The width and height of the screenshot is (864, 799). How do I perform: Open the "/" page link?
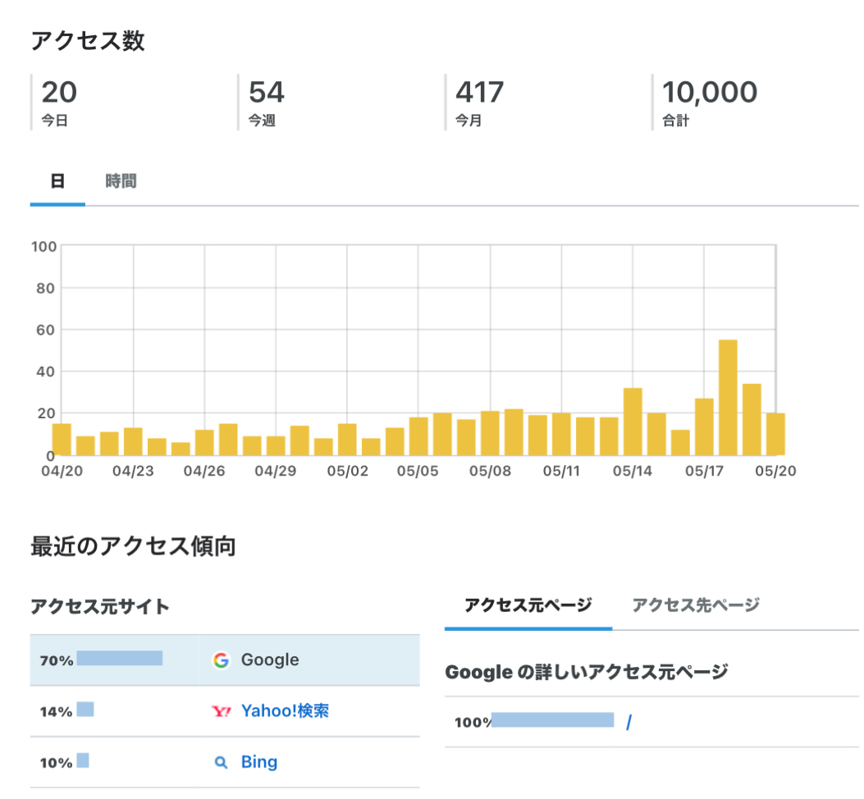click(629, 722)
